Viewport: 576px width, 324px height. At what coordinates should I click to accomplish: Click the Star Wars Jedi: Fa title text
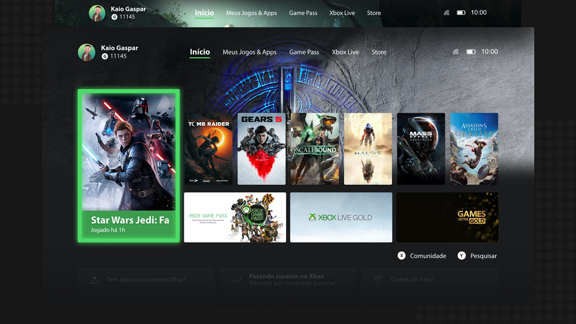pos(130,220)
